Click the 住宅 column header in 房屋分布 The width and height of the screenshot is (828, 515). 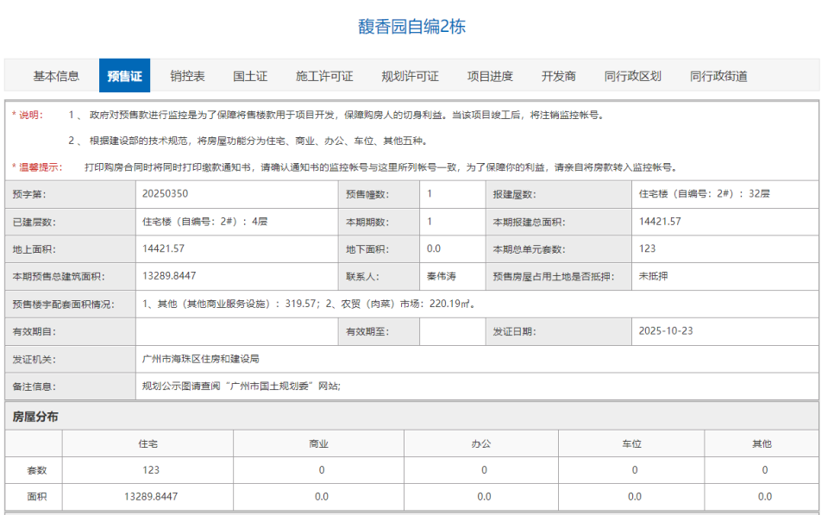[x=152, y=443]
